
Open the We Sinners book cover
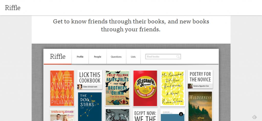click(x=62, y=88)
